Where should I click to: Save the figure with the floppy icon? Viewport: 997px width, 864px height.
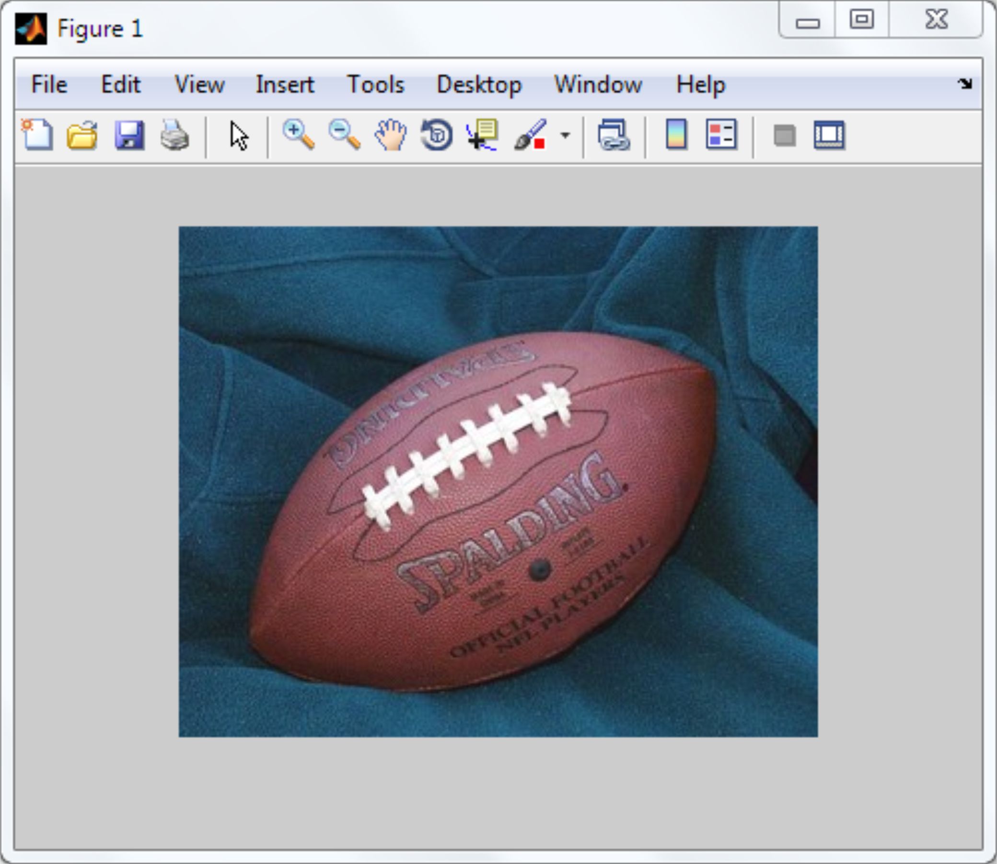[x=129, y=135]
